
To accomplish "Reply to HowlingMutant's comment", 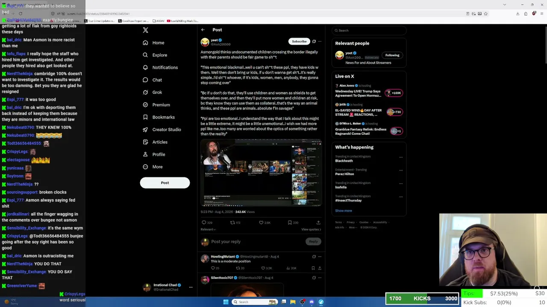I will point(215,268).
